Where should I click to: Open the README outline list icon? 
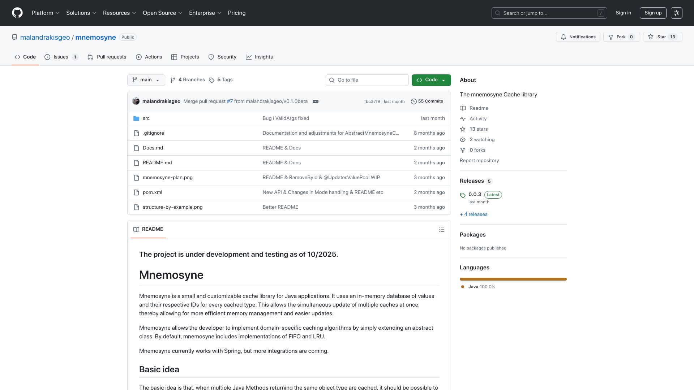click(441, 230)
